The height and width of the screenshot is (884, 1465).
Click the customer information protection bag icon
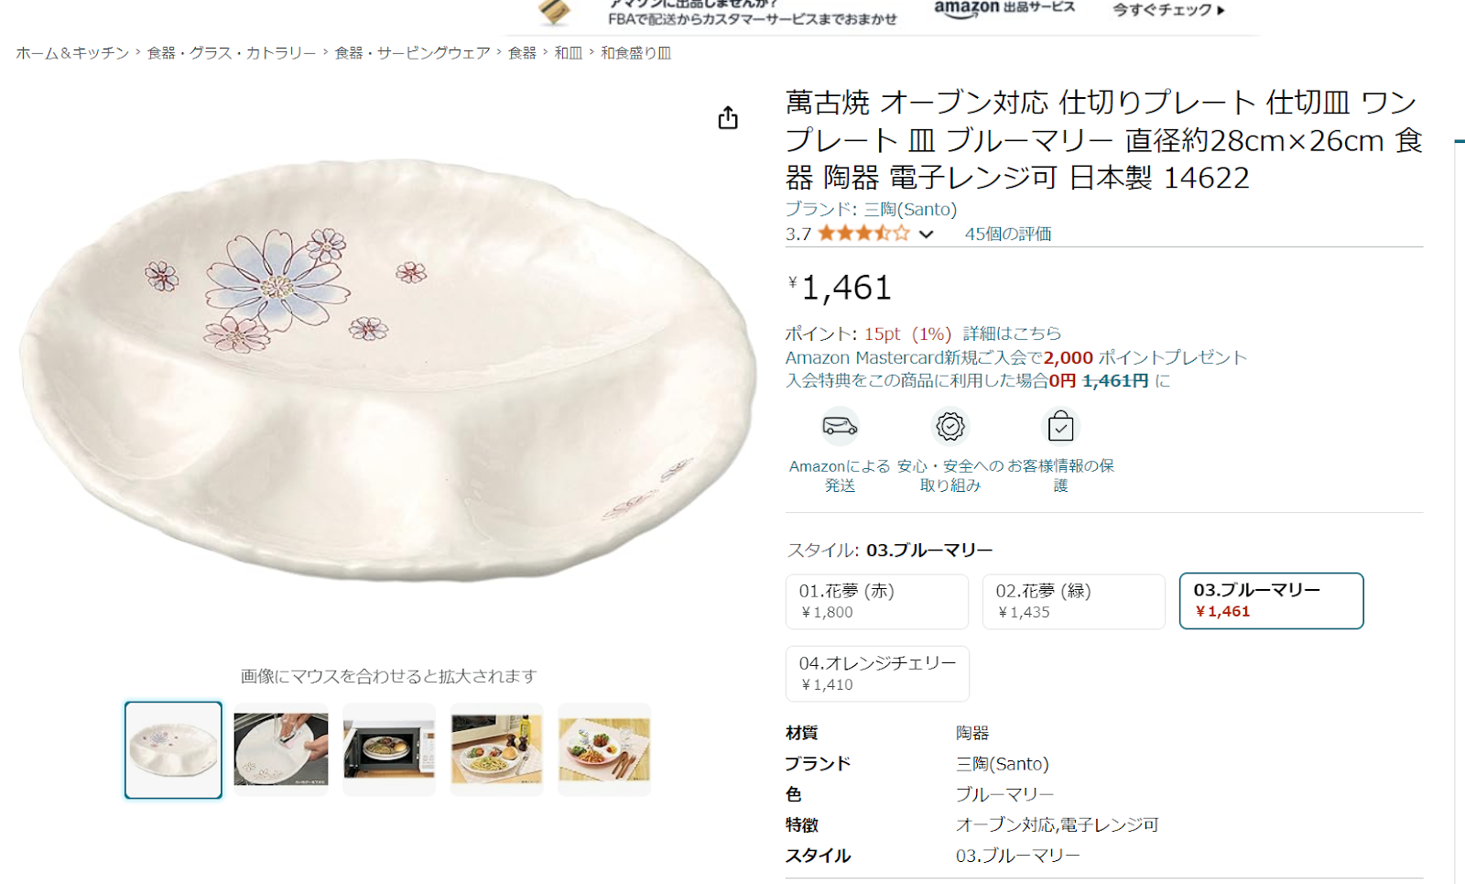pos(1060,426)
